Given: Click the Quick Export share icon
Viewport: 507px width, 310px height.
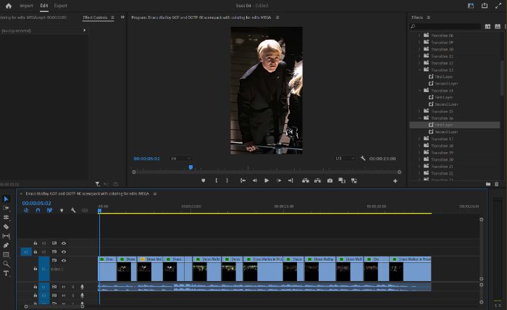Looking at the screenshot, I should pyautogui.click(x=485, y=6).
